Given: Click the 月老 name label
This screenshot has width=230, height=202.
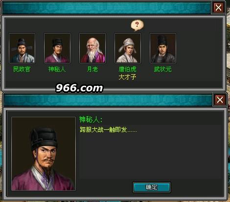Looking at the screenshot, I should coord(92,69).
